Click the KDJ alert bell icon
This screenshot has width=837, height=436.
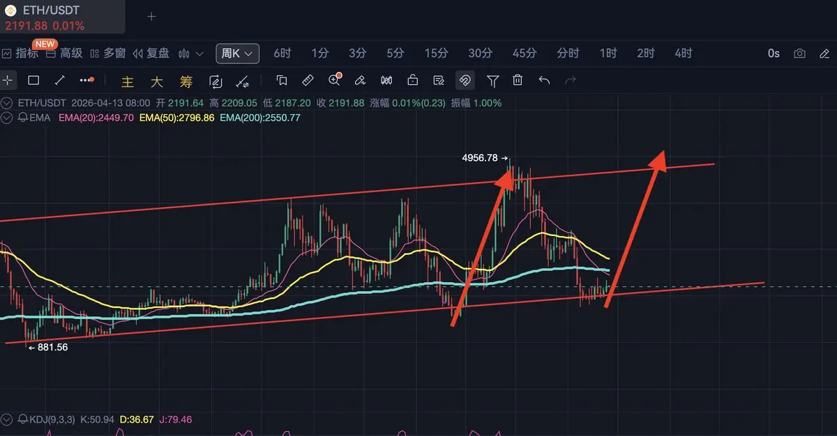(23, 419)
